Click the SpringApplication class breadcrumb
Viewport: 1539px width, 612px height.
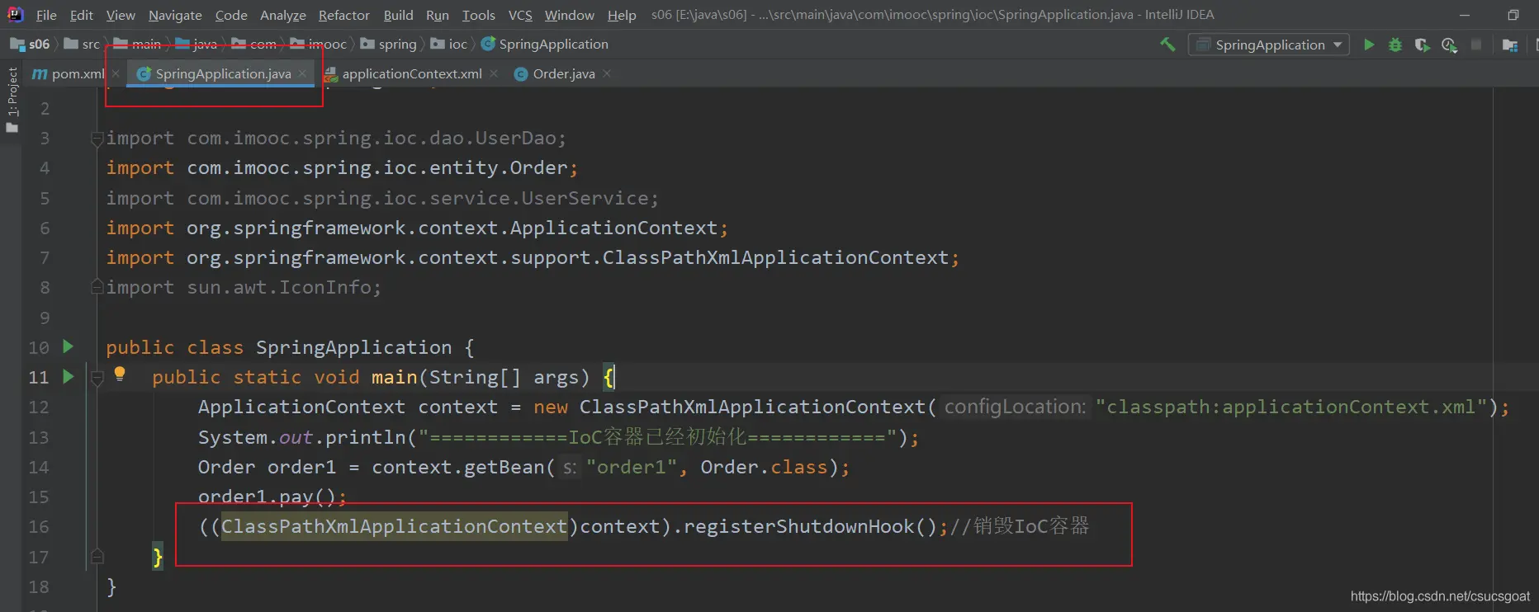(x=545, y=45)
